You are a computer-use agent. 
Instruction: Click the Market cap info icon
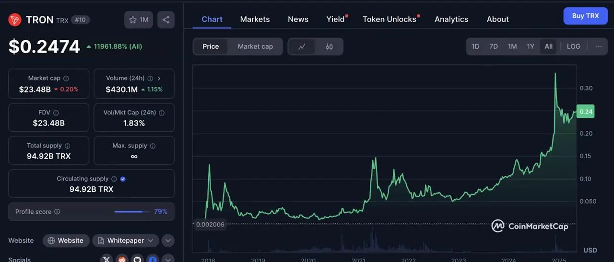pos(66,79)
